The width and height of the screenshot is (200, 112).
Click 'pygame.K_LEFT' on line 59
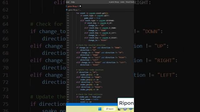coord(109,33)
